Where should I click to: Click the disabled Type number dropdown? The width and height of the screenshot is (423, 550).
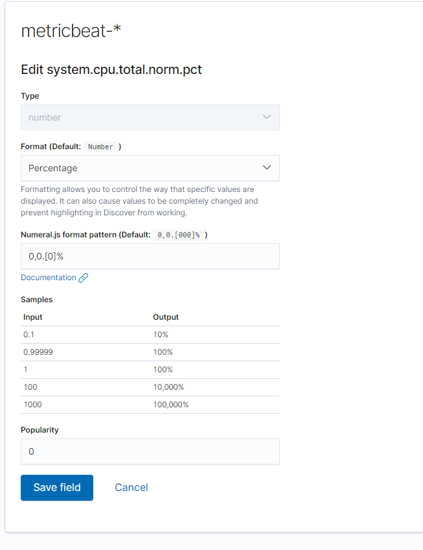143,117
